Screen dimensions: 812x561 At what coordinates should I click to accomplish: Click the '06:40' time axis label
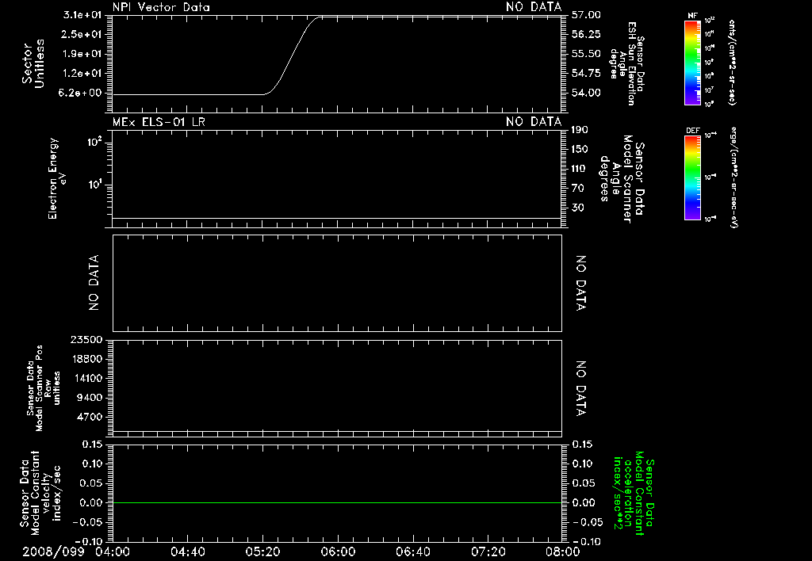click(x=412, y=551)
